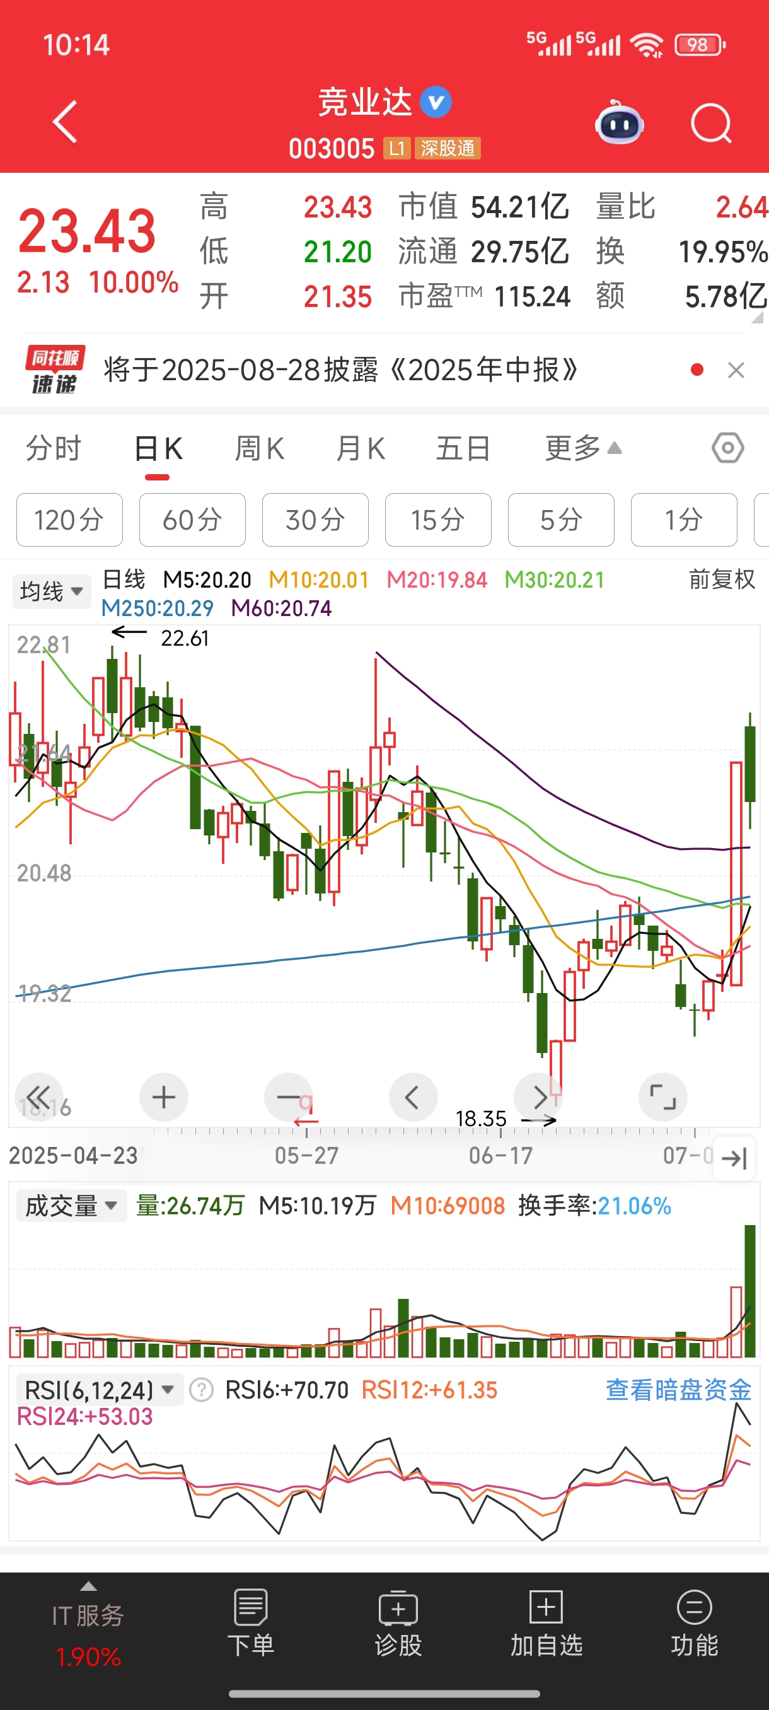Screen dimensions: 769x1710
Task: Tap the RSI help question icon
Action: (x=201, y=1390)
